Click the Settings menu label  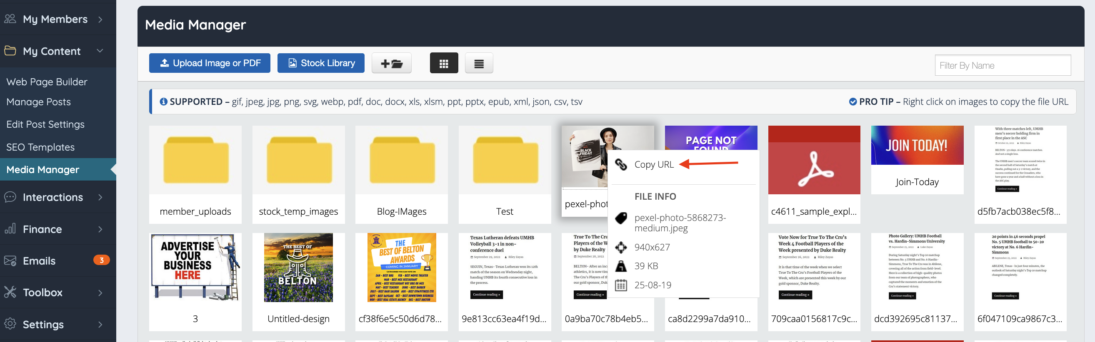[x=43, y=325]
